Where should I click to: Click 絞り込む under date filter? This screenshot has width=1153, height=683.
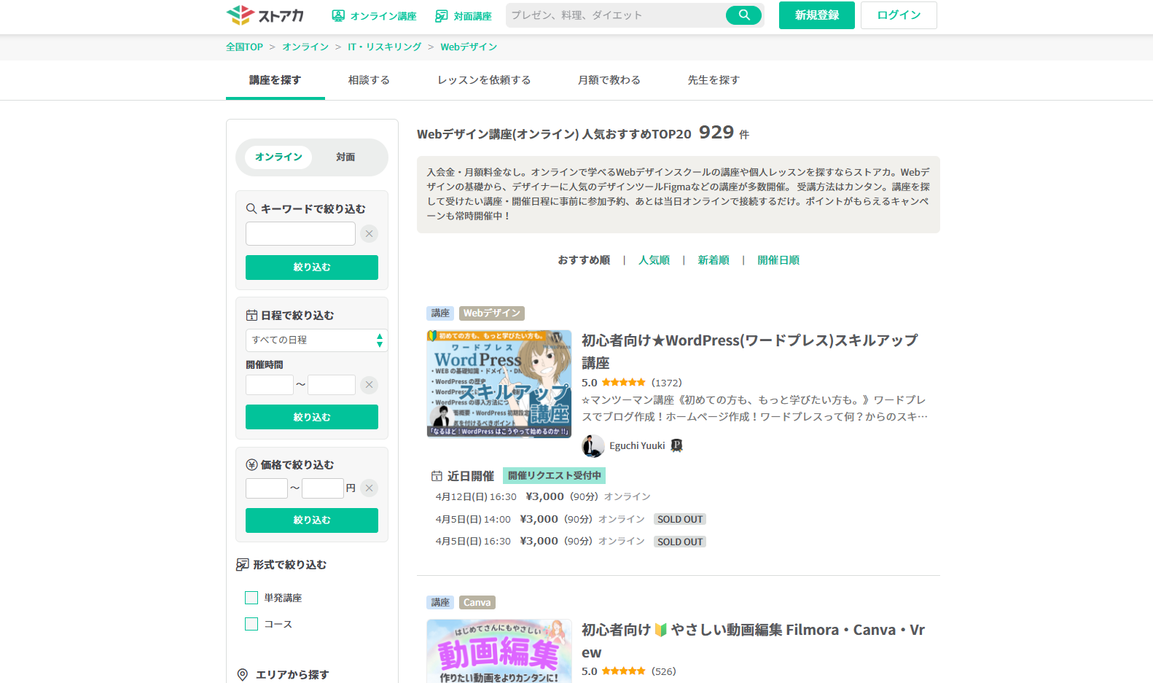pos(312,417)
